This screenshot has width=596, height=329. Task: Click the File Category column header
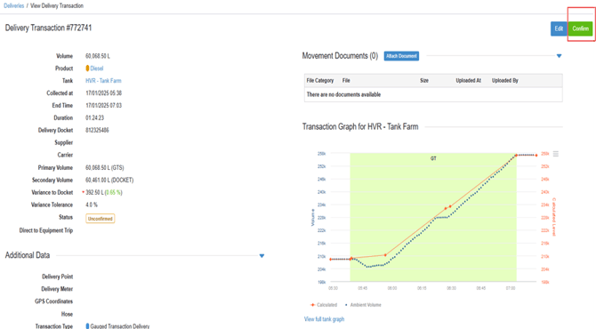tap(320, 81)
